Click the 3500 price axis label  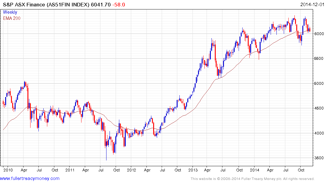[319, 158]
